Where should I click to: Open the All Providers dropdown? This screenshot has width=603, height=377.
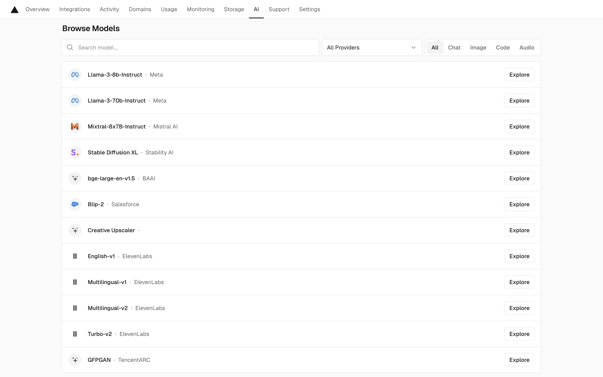(372, 47)
